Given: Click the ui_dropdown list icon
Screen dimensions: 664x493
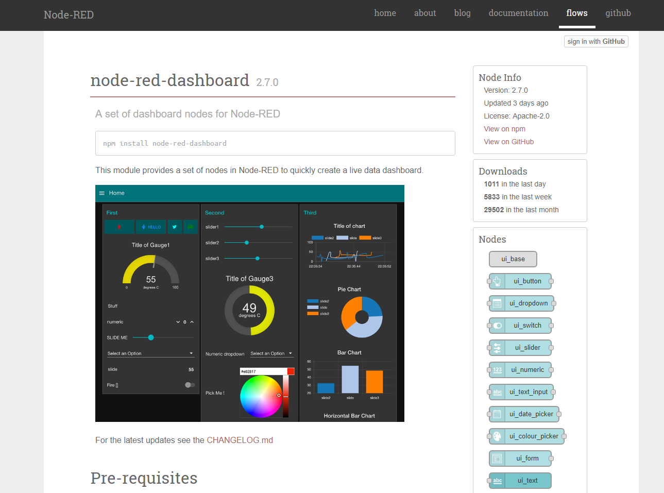Looking at the screenshot, I should point(497,303).
